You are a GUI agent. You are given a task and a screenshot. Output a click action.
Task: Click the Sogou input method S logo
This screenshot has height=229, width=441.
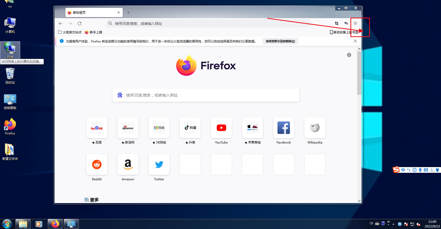(x=396, y=170)
